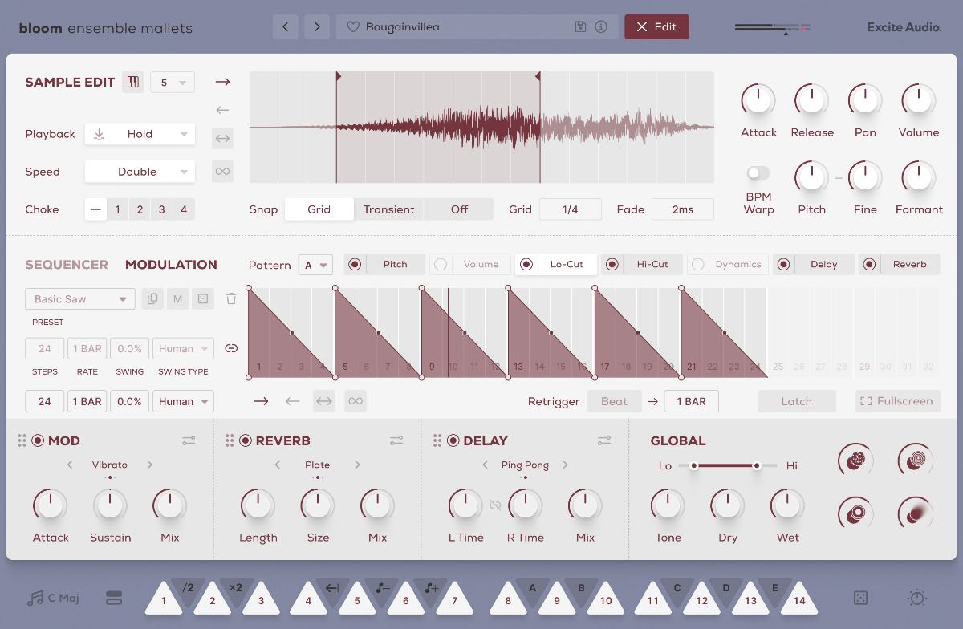Delete modulation pattern with trash icon

click(231, 298)
